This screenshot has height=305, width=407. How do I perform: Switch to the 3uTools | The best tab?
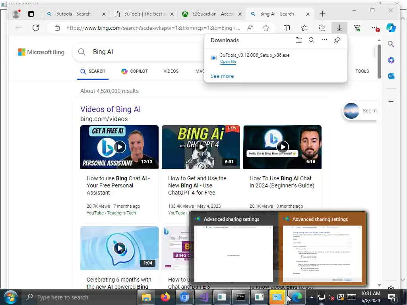pyautogui.click(x=145, y=14)
